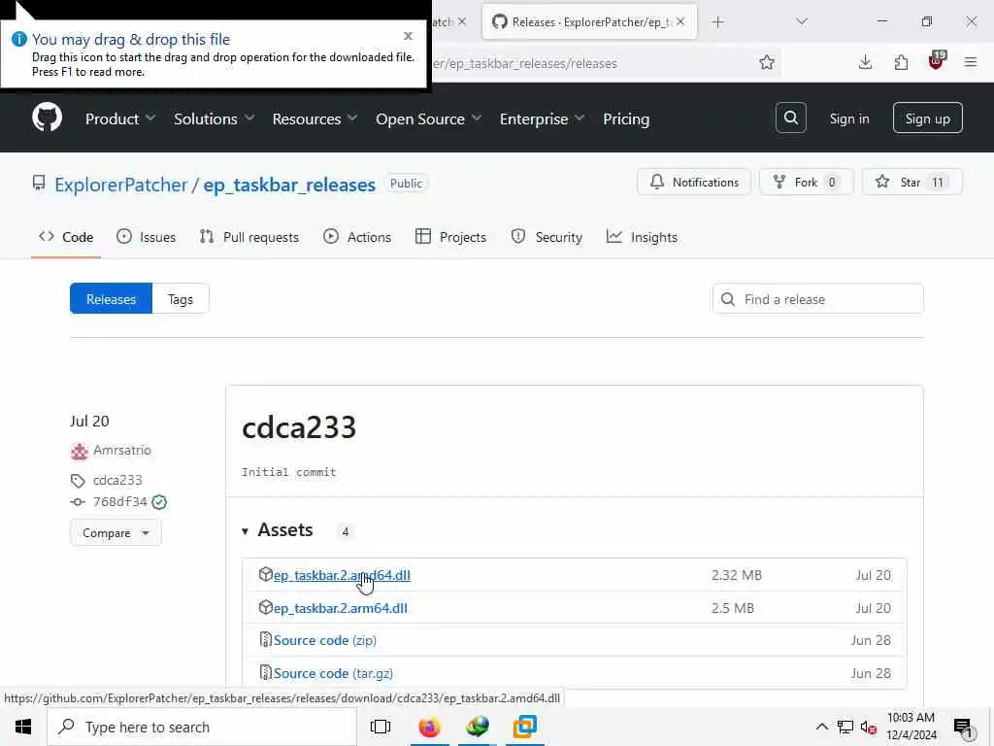Switch to the Actions tab
The width and height of the screenshot is (994, 746).
[357, 237]
